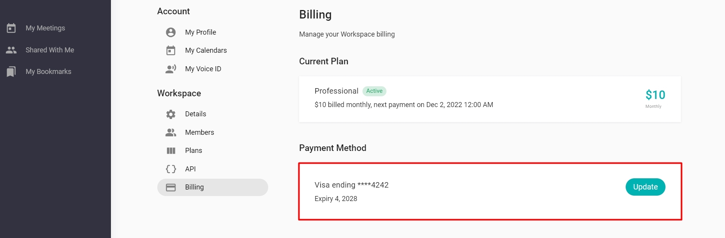This screenshot has width=725, height=238.
Task: Click the My Bookmarks bookmark icon
Action: [11, 72]
